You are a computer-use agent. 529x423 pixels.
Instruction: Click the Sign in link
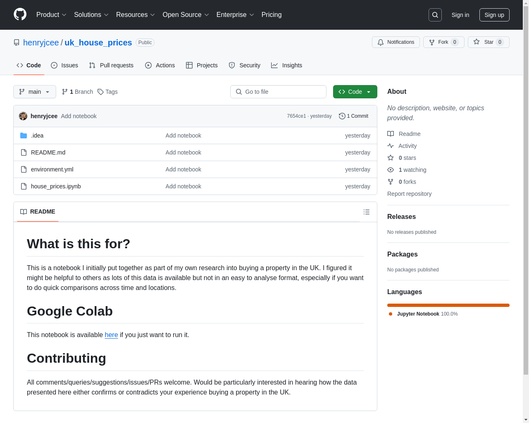click(460, 15)
